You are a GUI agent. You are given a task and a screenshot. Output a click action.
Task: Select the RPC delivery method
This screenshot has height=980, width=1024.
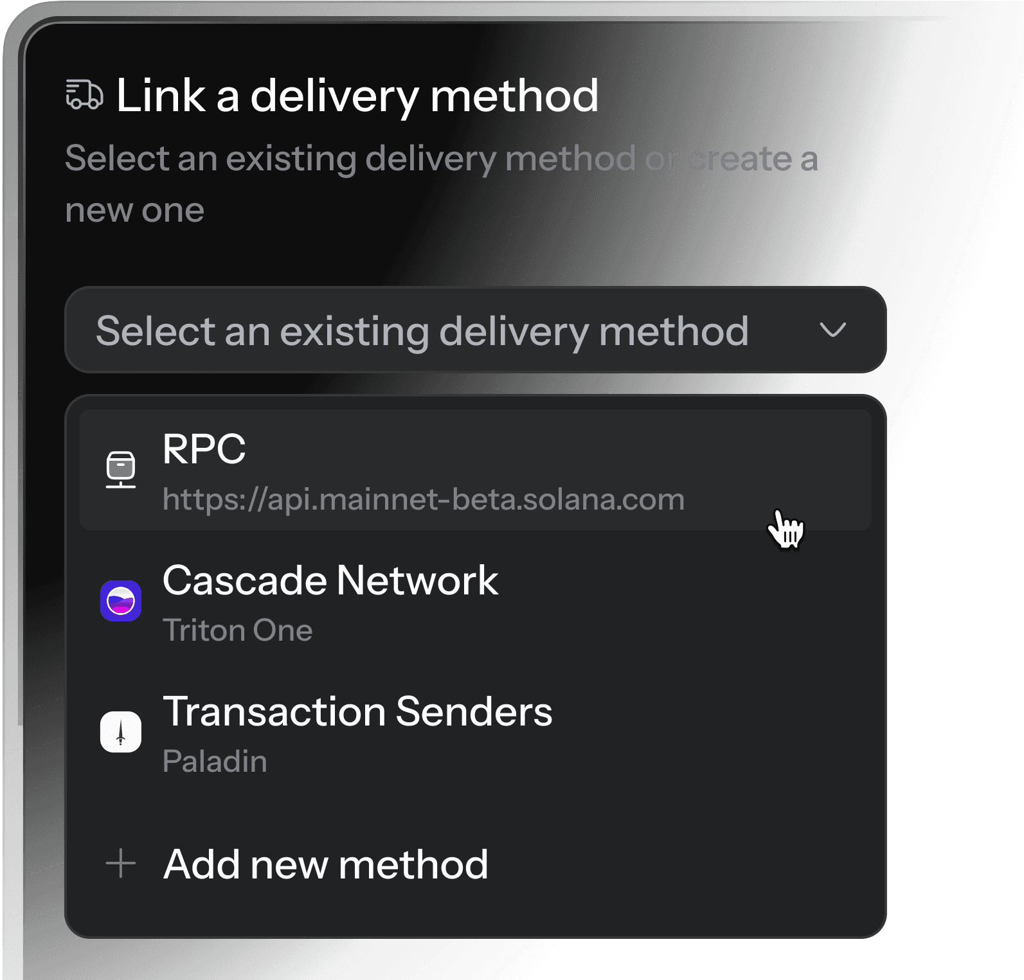coord(475,470)
